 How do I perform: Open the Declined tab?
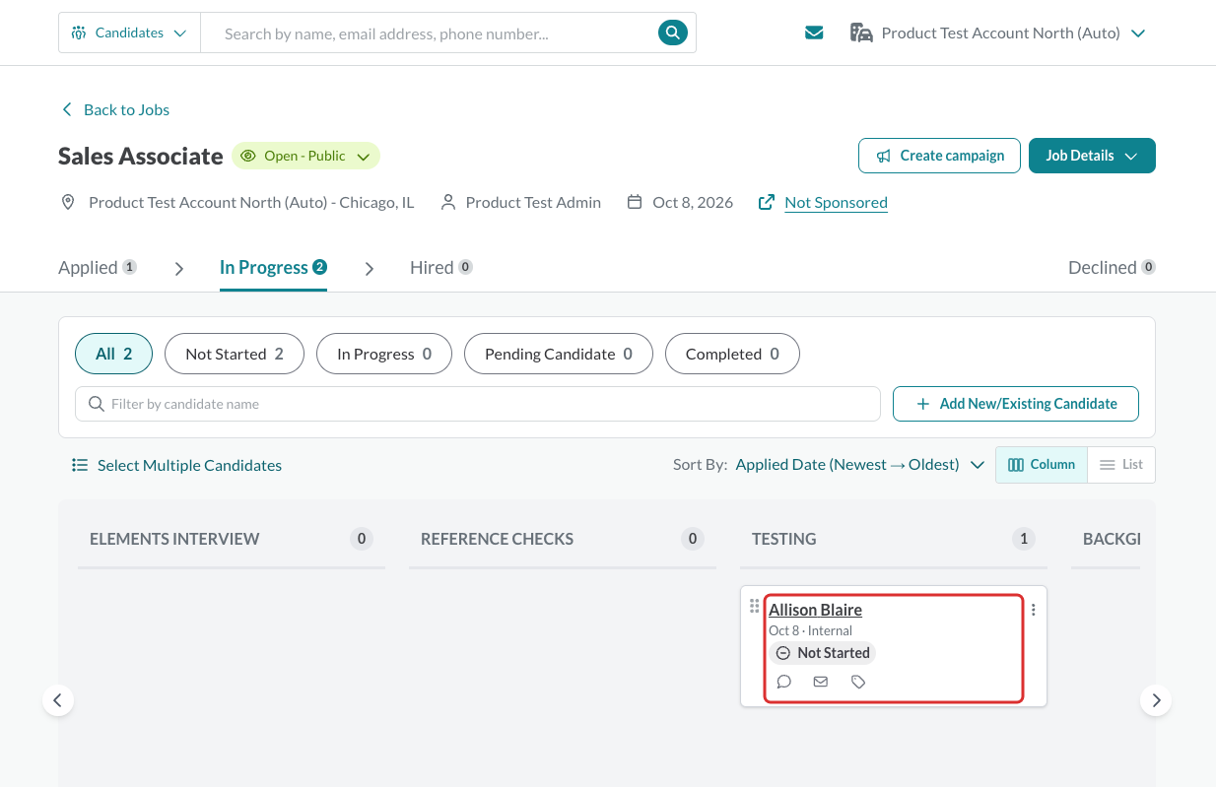point(1112,268)
